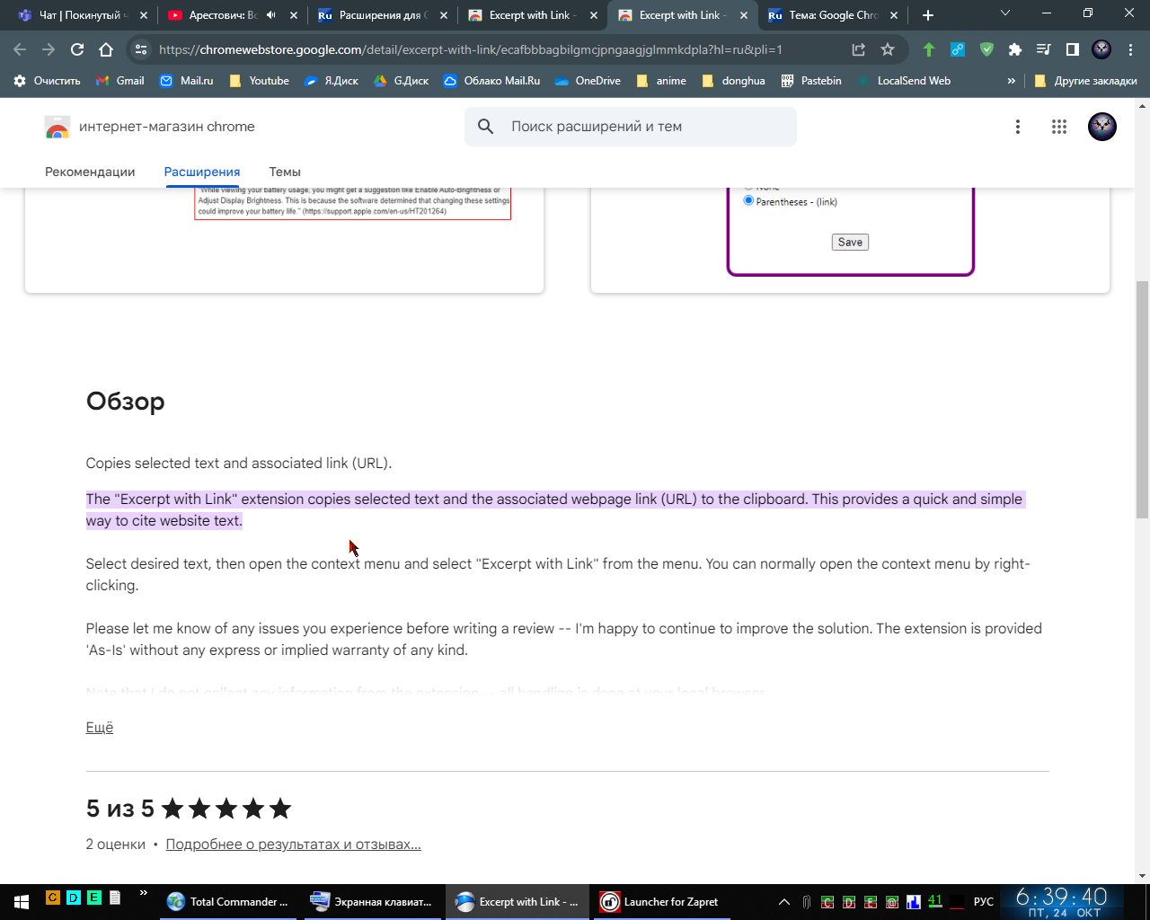
Task: Bookmark this page with the star icon
Action: (888, 50)
